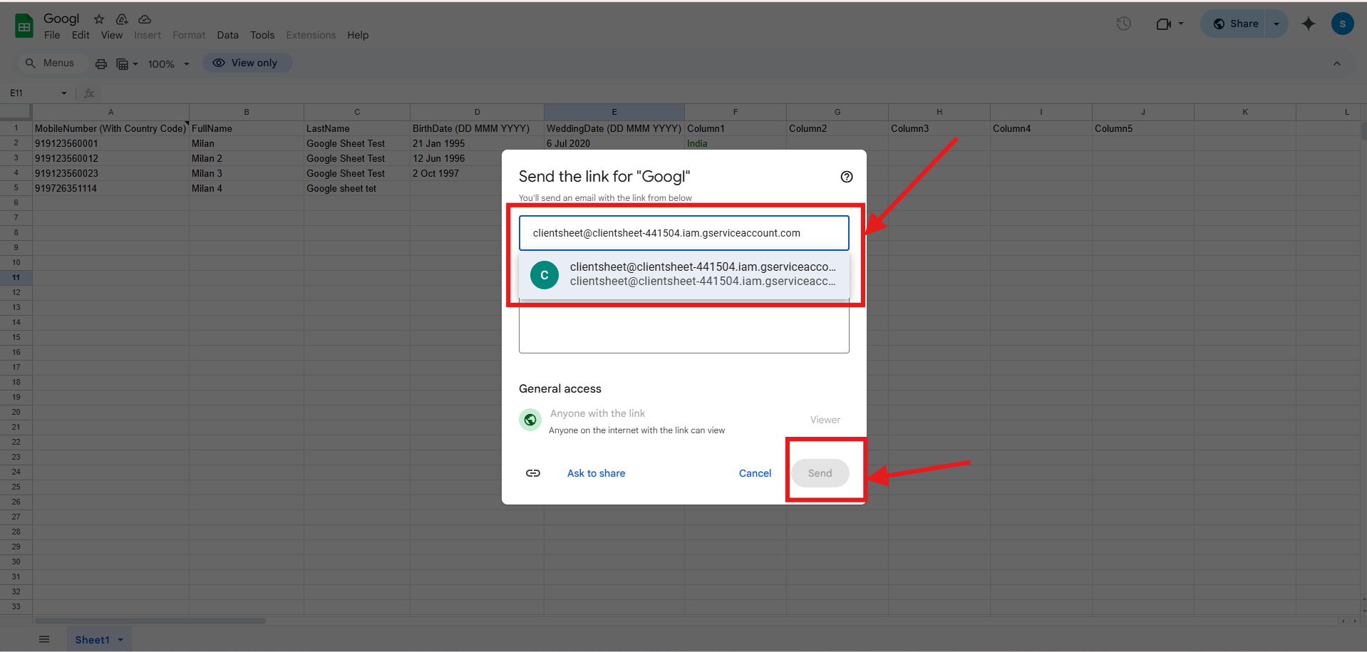Click the Share button
Screen dimensions: 1367x652
click(x=1235, y=24)
